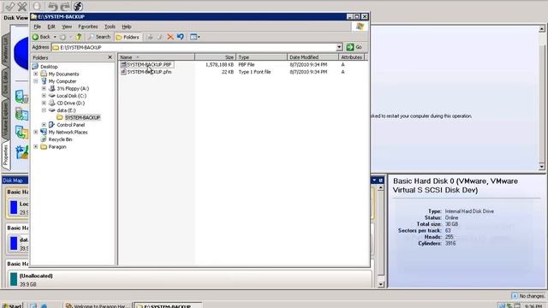The width and height of the screenshot is (548, 308).
Task: Select My Documents in the folder tree
Action: pyautogui.click(x=63, y=74)
